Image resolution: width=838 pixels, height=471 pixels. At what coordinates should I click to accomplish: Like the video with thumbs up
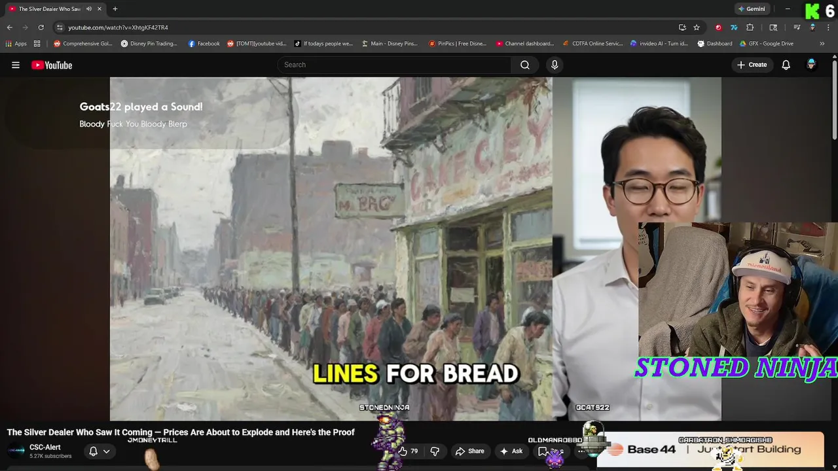coord(408,451)
